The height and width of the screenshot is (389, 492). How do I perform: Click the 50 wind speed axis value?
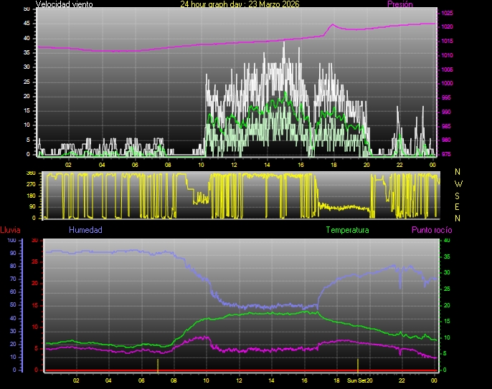coord(27,9)
